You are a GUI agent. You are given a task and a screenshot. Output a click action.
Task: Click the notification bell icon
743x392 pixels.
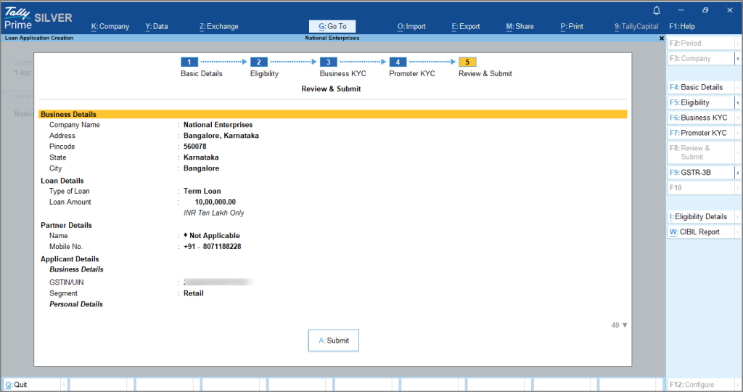pos(657,10)
